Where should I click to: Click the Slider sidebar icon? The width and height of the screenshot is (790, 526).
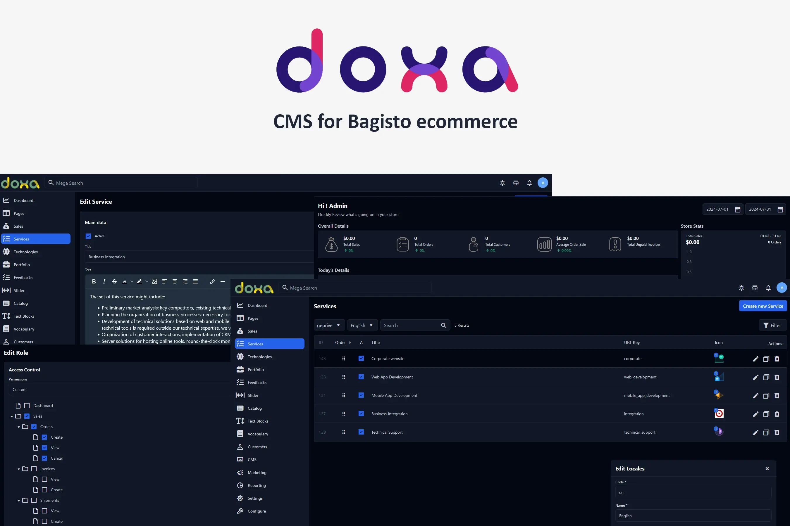(x=6, y=290)
